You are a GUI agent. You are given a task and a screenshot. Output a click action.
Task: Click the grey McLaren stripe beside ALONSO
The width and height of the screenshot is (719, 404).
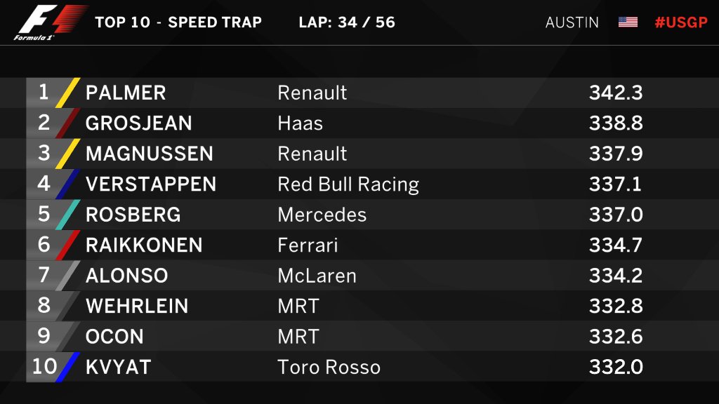pyautogui.click(x=68, y=275)
